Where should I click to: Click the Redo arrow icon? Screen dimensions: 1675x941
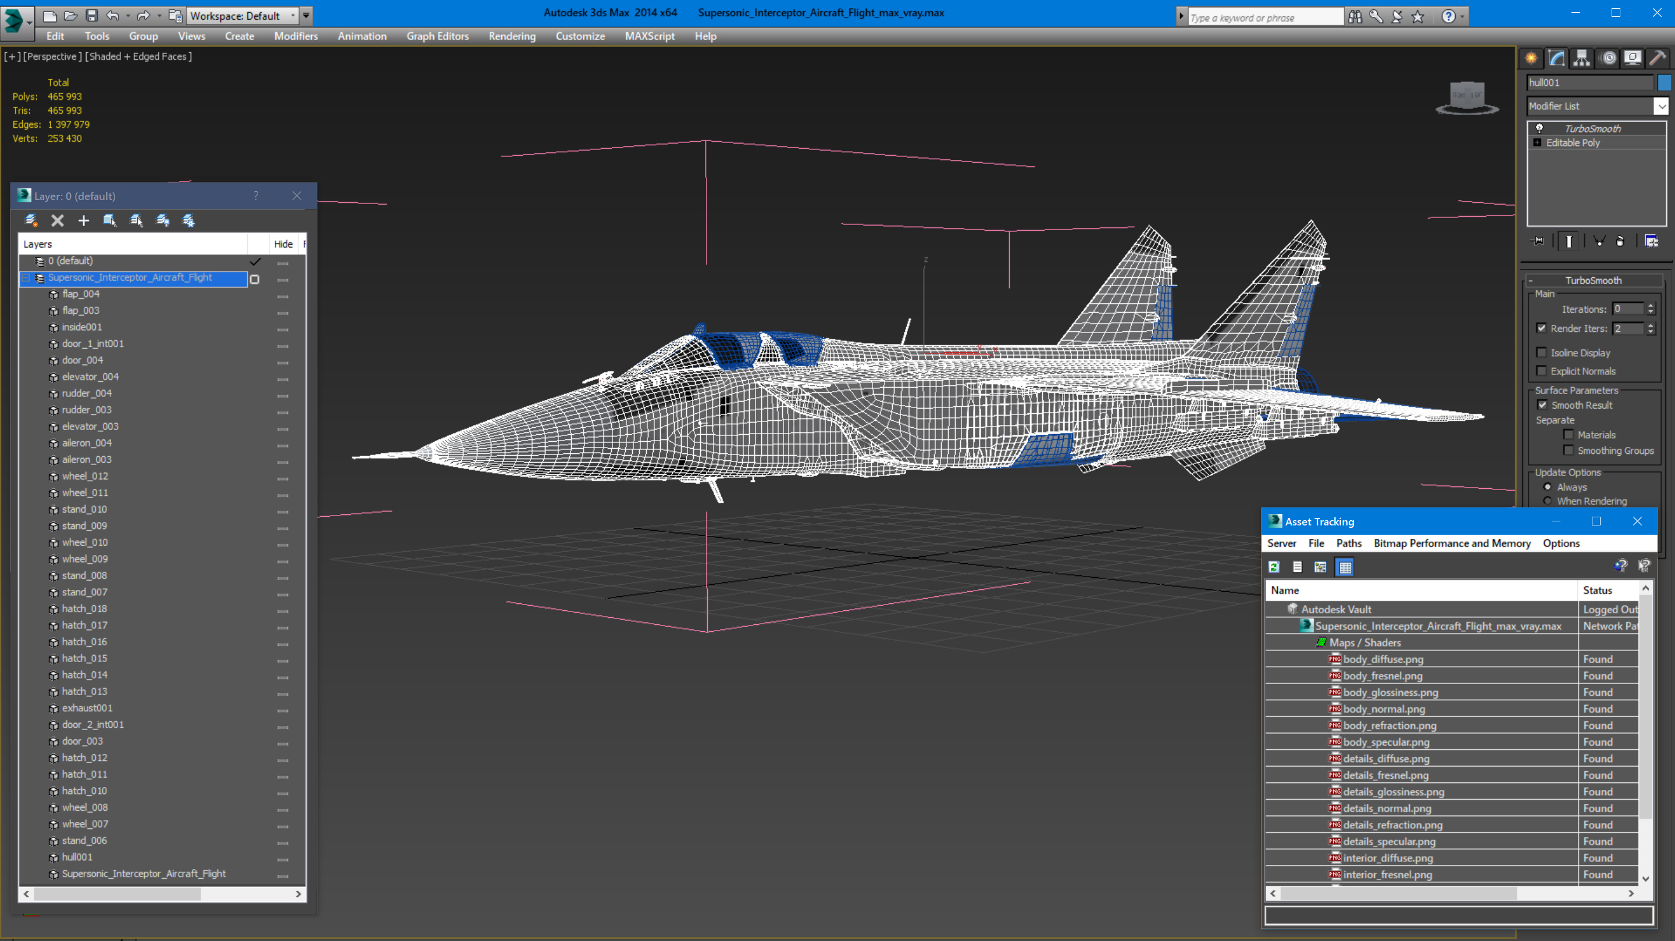coord(143,16)
